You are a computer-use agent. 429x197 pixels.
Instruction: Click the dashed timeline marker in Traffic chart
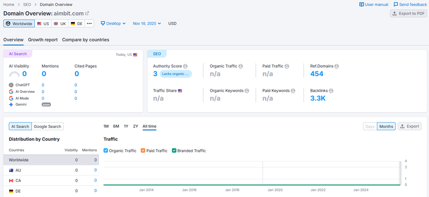(263, 173)
